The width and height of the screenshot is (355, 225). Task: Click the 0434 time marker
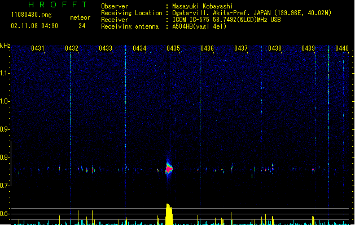click(x=139, y=48)
